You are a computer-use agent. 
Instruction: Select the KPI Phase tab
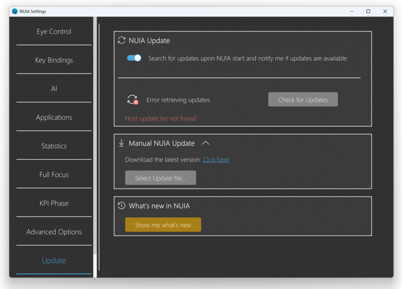tap(54, 203)
